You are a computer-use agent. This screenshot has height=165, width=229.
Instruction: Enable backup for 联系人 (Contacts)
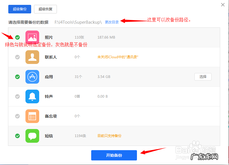click(x=17, y=57)
